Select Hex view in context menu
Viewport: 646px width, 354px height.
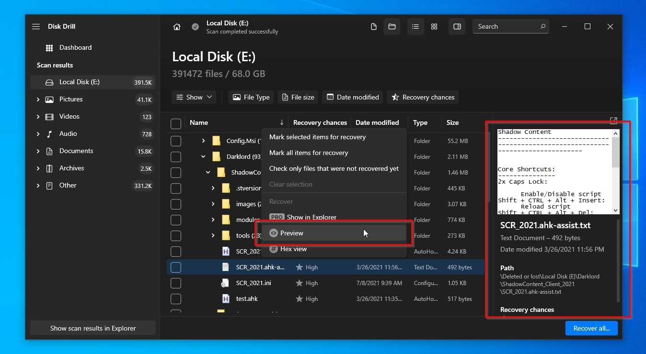coord(293,249)
